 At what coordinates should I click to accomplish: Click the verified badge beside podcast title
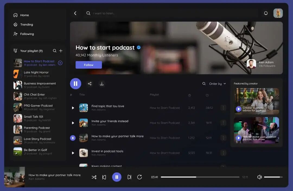[x=139, y=47]
